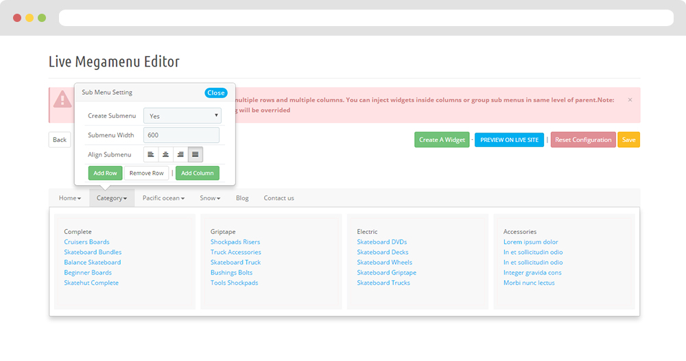
Task: Open the Blog menu item
Action: 242,198
